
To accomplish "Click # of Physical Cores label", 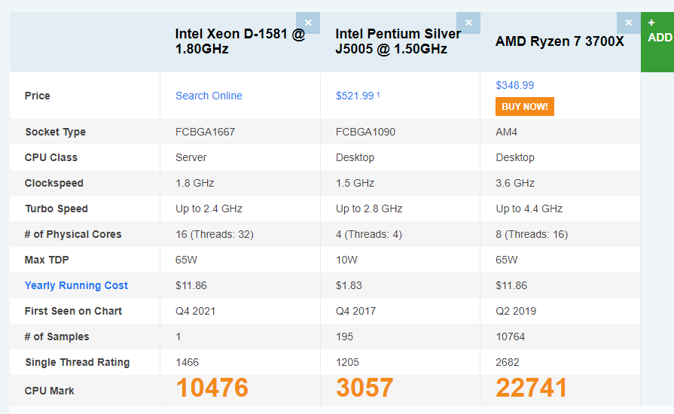I will click(73, 235).
